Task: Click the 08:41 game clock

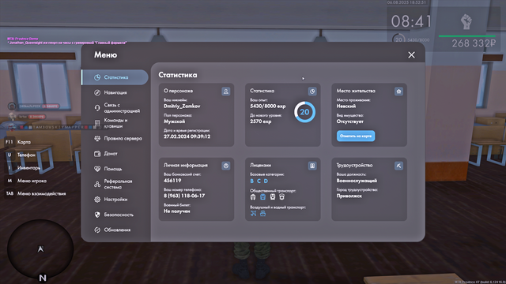Action: [x=411, y=21]
